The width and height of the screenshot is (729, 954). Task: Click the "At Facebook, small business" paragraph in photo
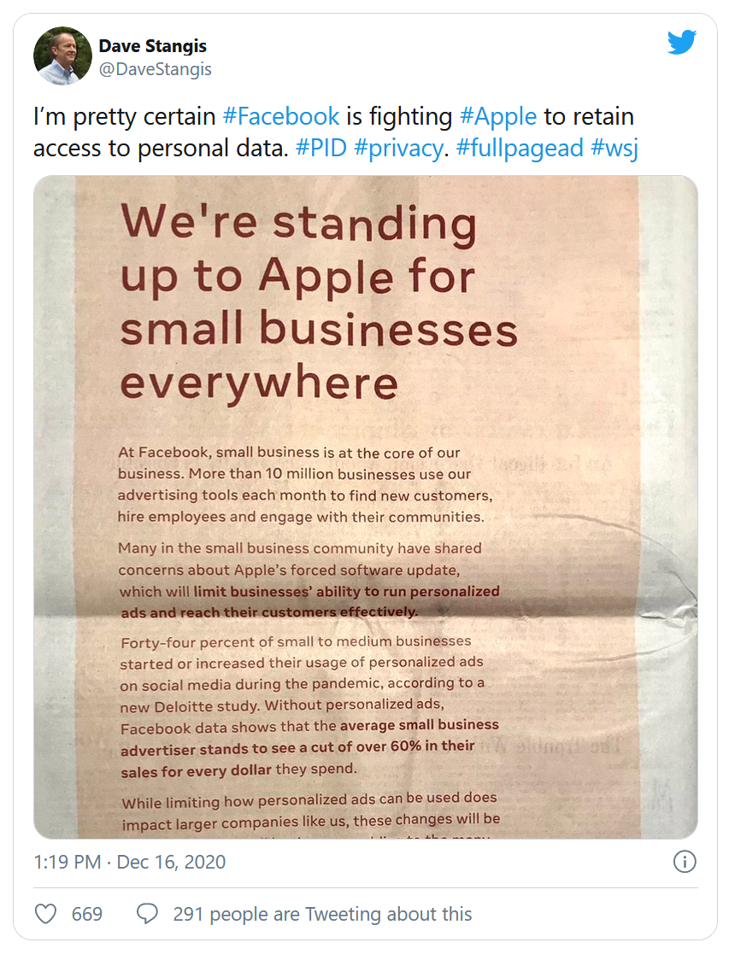305,484
